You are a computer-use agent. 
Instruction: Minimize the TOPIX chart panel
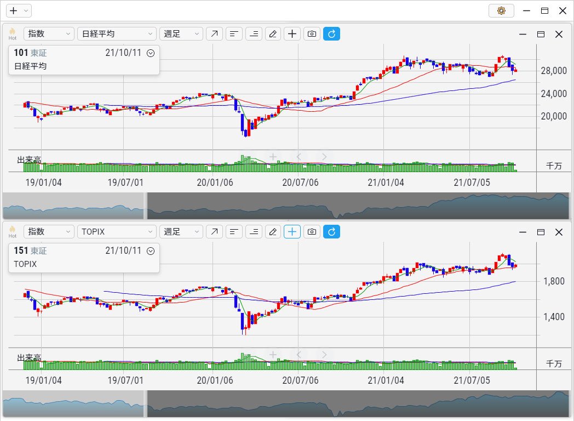(523, 232)
